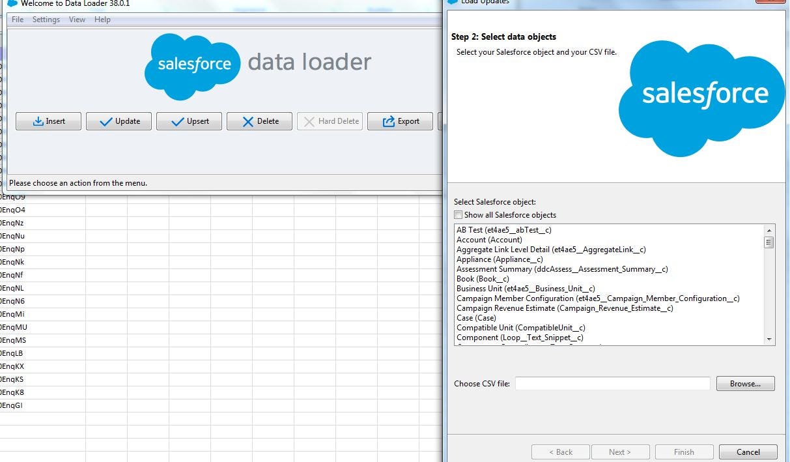
Task: Open the Help menu
Action: click(102, 20)
